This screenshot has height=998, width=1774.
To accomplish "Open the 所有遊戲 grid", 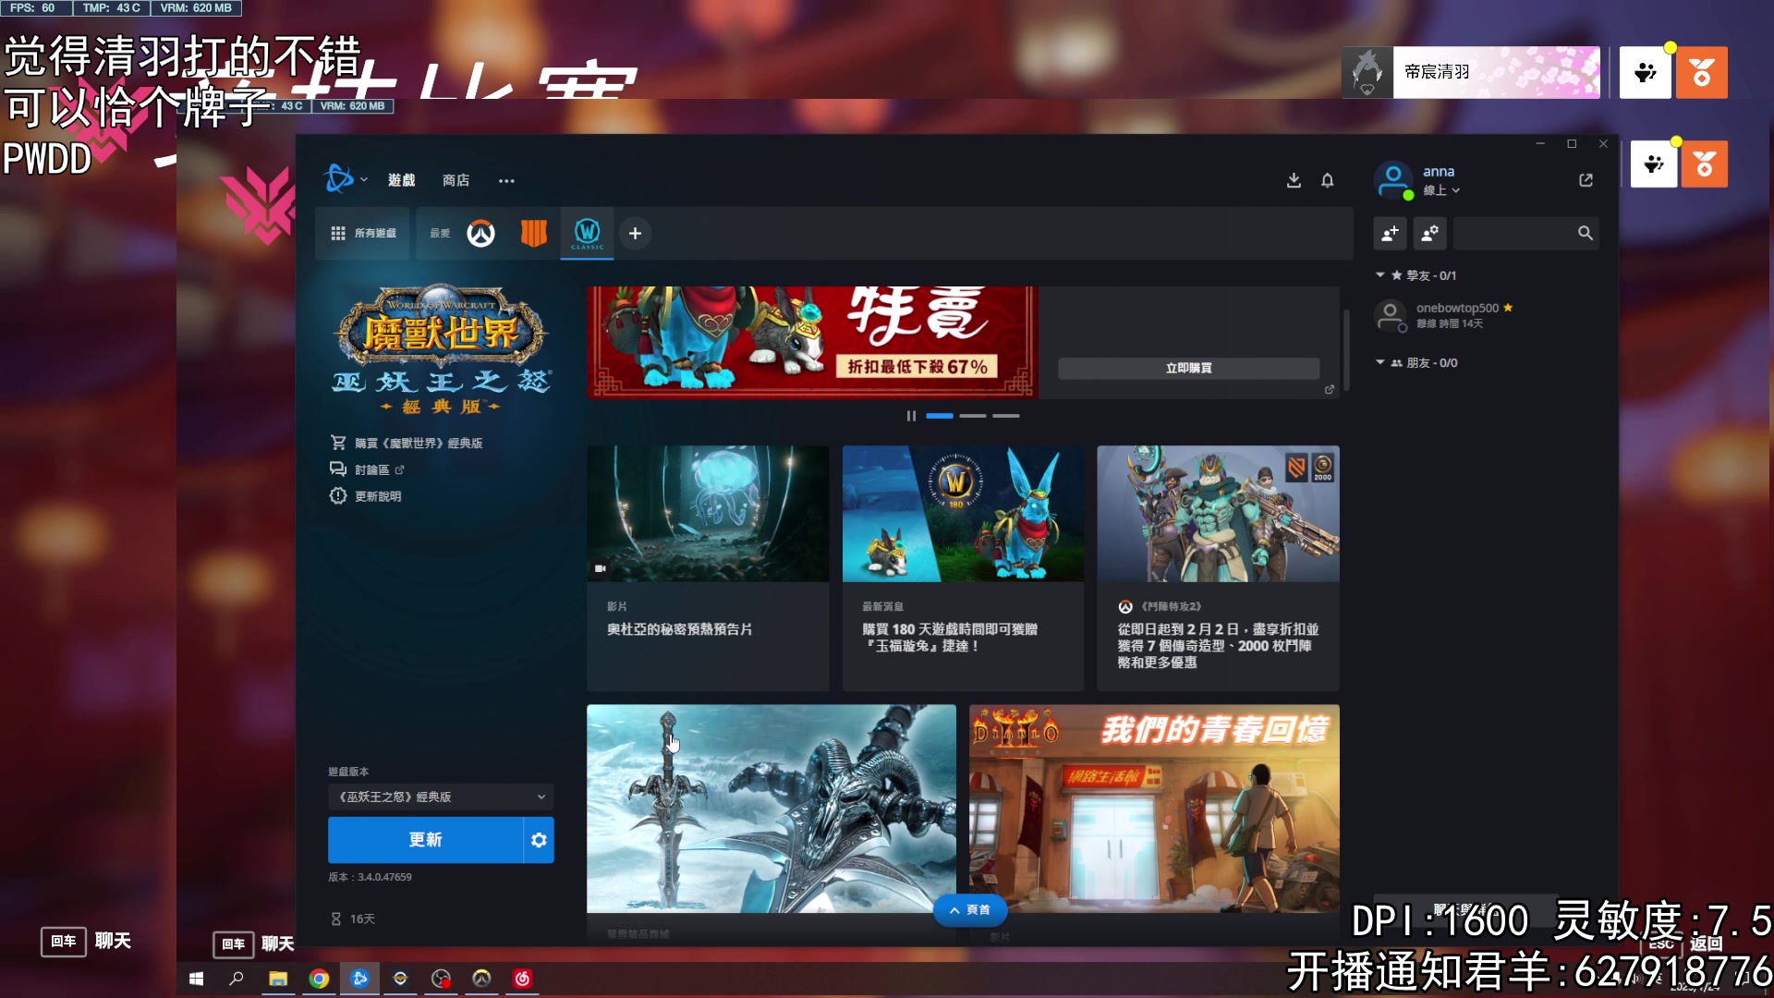I will coord(363,233).
